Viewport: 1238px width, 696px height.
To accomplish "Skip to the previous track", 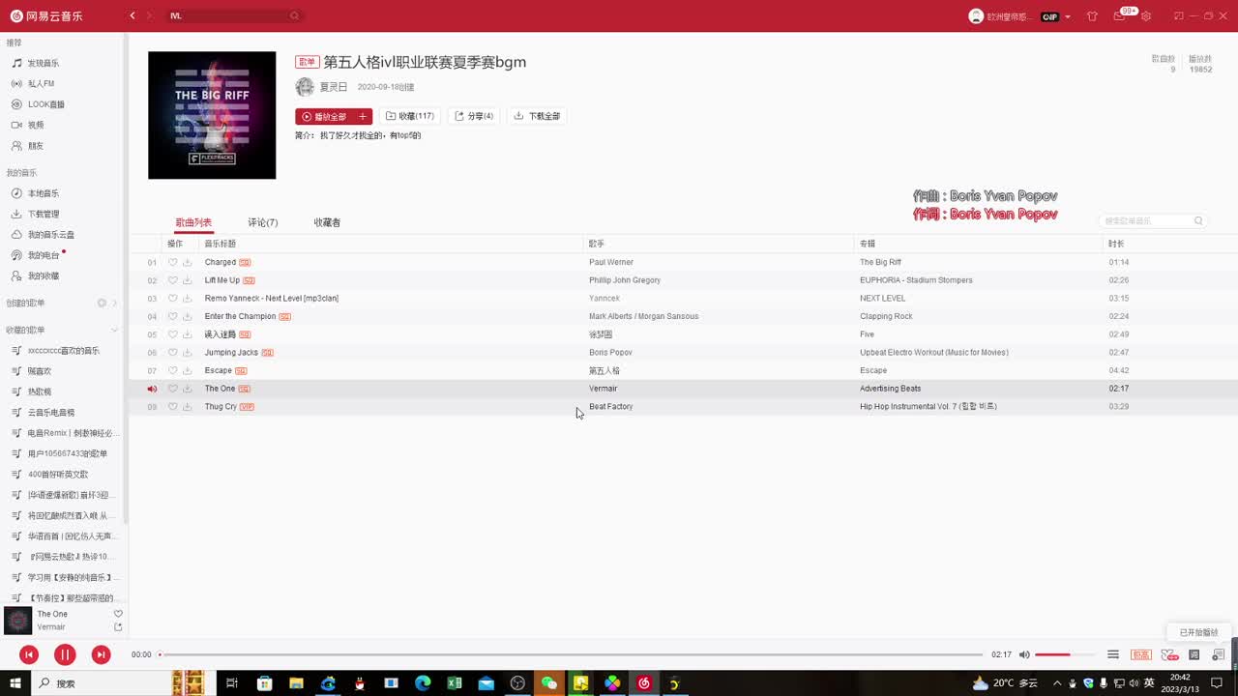I will click(29, 654).
